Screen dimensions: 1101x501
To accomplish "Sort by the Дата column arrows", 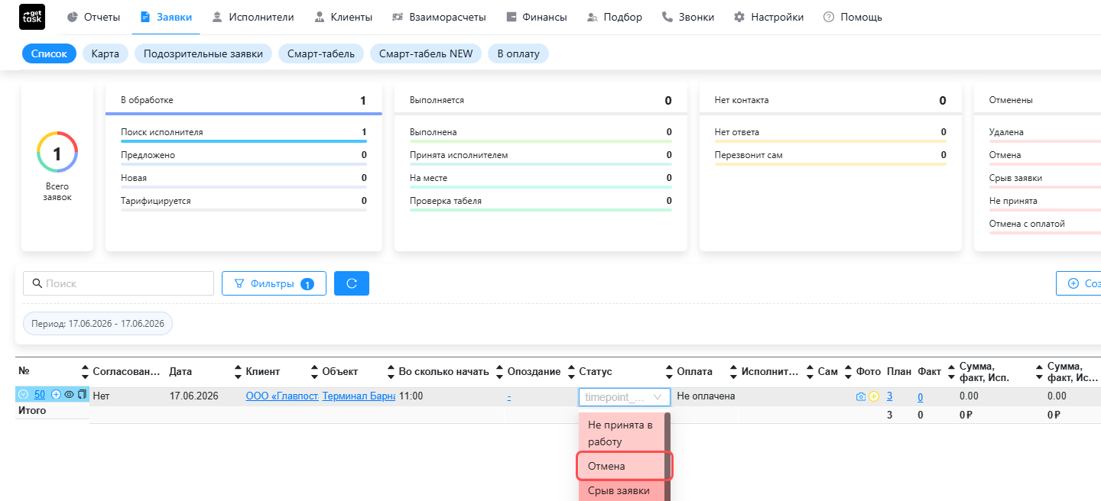I will click(239, 372).
